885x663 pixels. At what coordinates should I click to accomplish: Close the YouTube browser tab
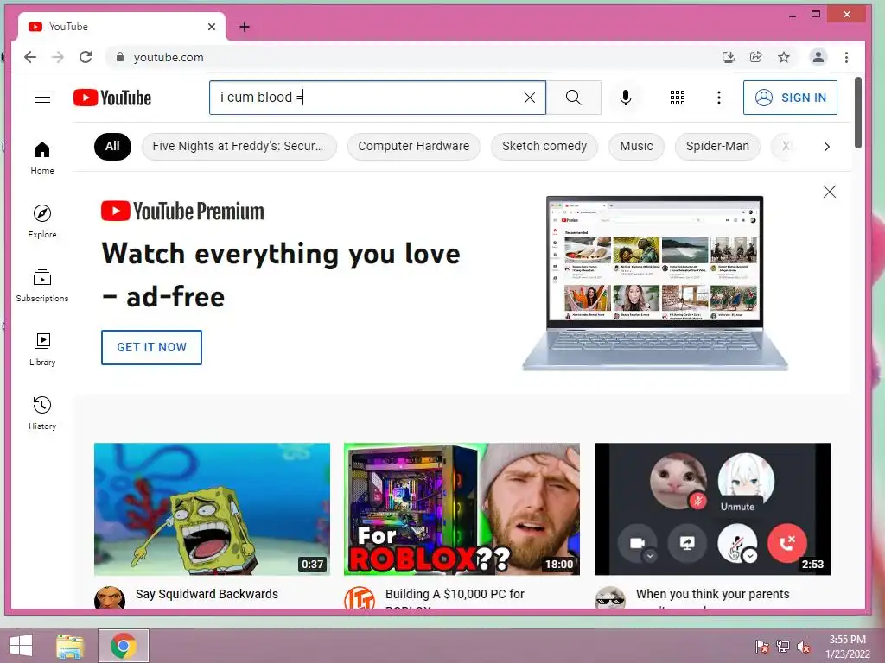[x=212, y=27]
